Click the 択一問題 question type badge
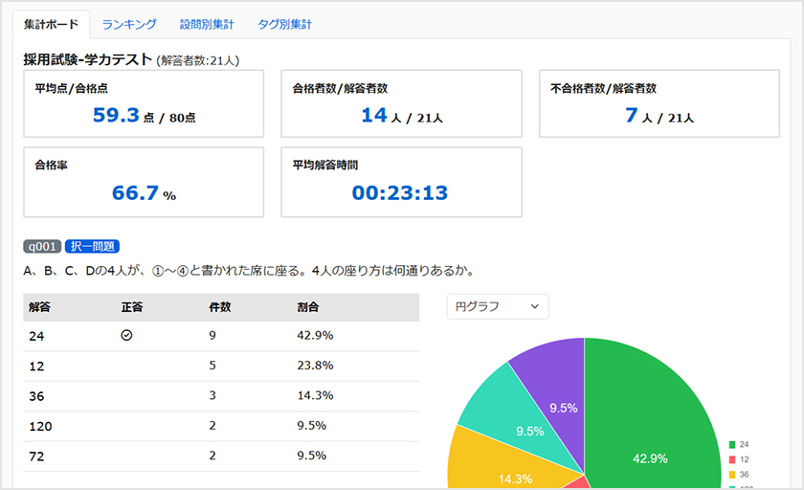804x490 pixels. click(x=93, y=246)
